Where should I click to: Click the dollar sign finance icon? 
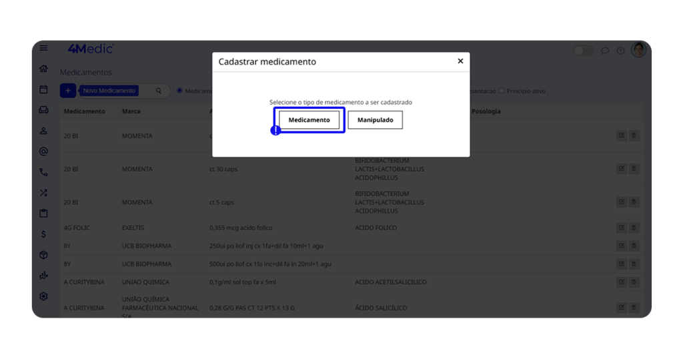pos(43,234)
